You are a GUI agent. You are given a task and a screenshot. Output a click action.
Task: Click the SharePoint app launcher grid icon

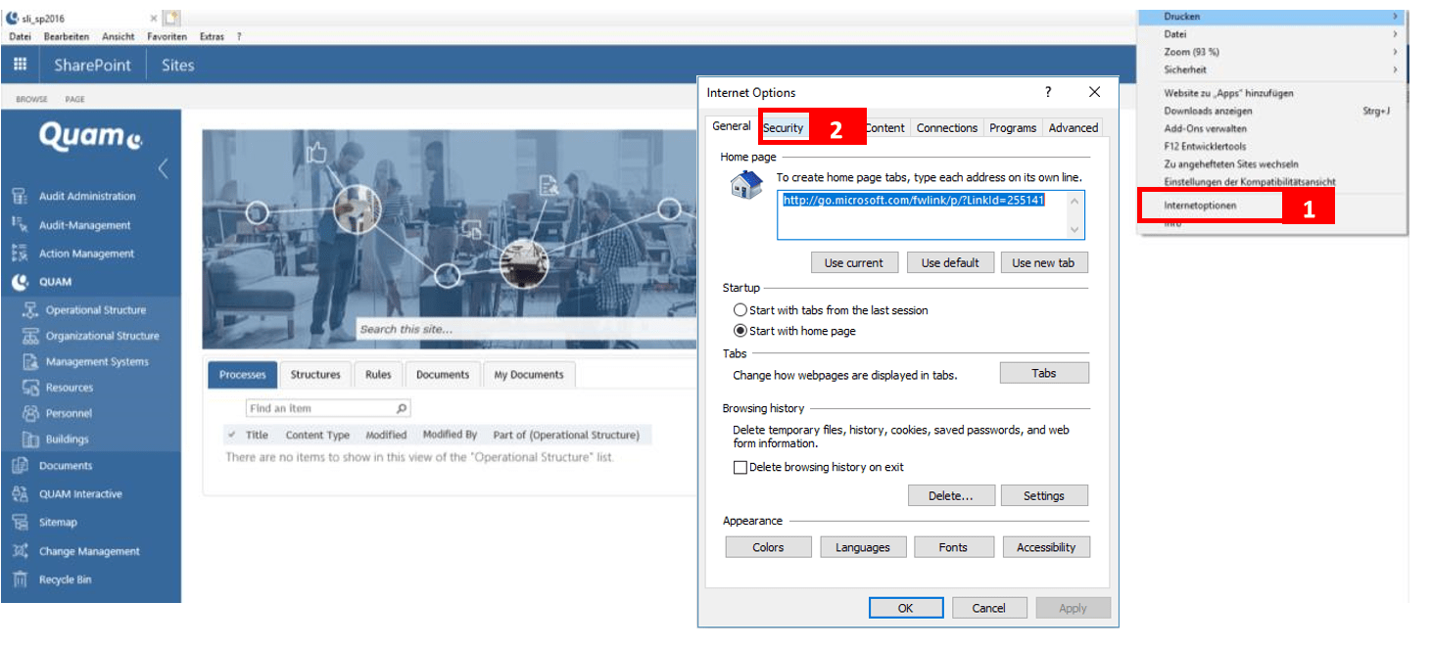20,65
